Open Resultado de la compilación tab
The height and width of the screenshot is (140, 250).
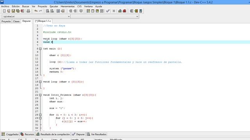click(53, 134)
